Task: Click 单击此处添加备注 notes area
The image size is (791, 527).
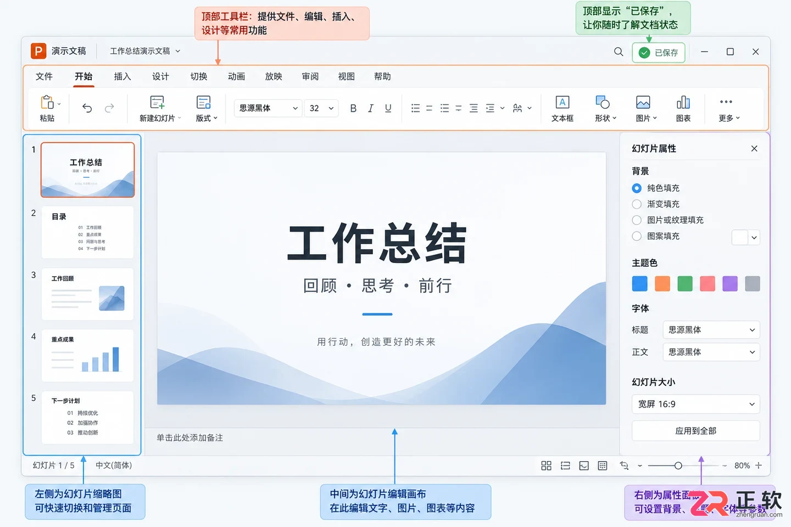Action: click(x=190, y=438)
